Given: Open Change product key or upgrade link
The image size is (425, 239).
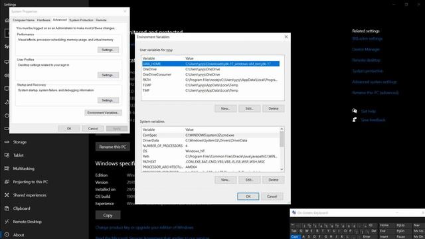Looking at the screenshot, I should (145, 228).
